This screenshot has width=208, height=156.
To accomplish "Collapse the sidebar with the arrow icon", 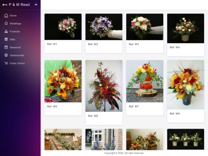I will pos(36,5).
